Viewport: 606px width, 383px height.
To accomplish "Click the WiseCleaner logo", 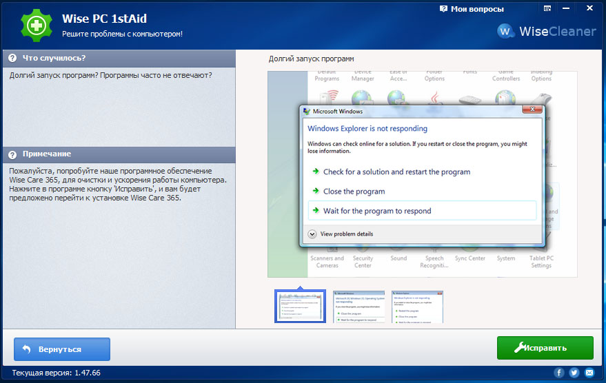I will [547, 31].
